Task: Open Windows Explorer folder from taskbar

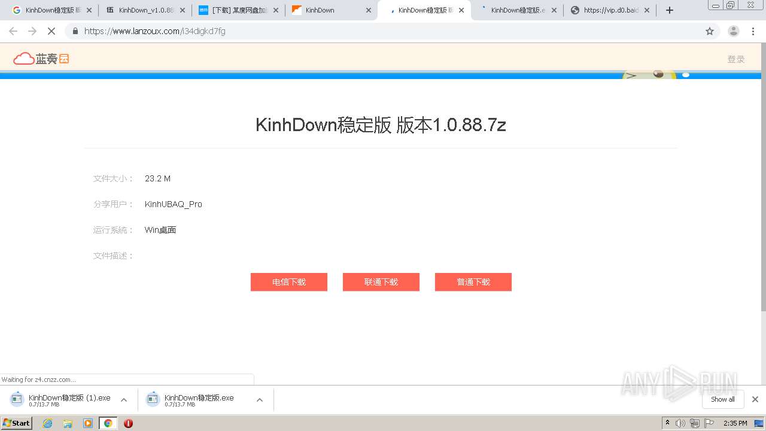Action: pos(68,423)
